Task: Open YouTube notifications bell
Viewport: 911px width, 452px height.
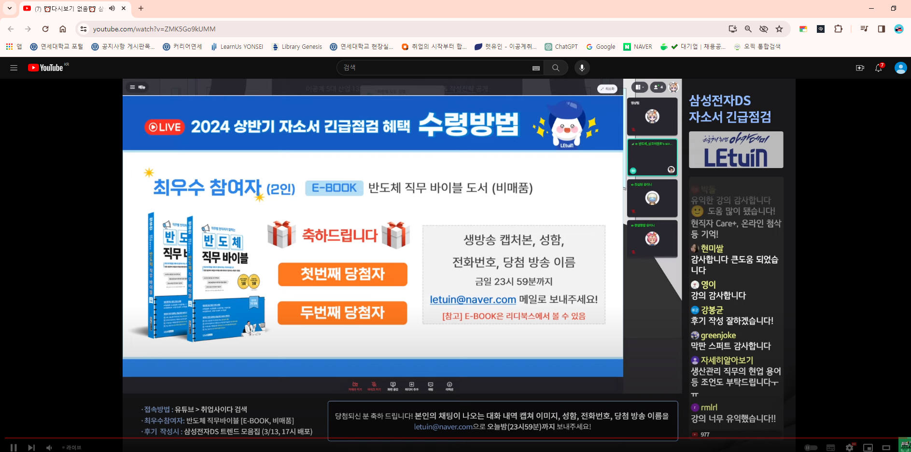Action: [x=879, y=68]
